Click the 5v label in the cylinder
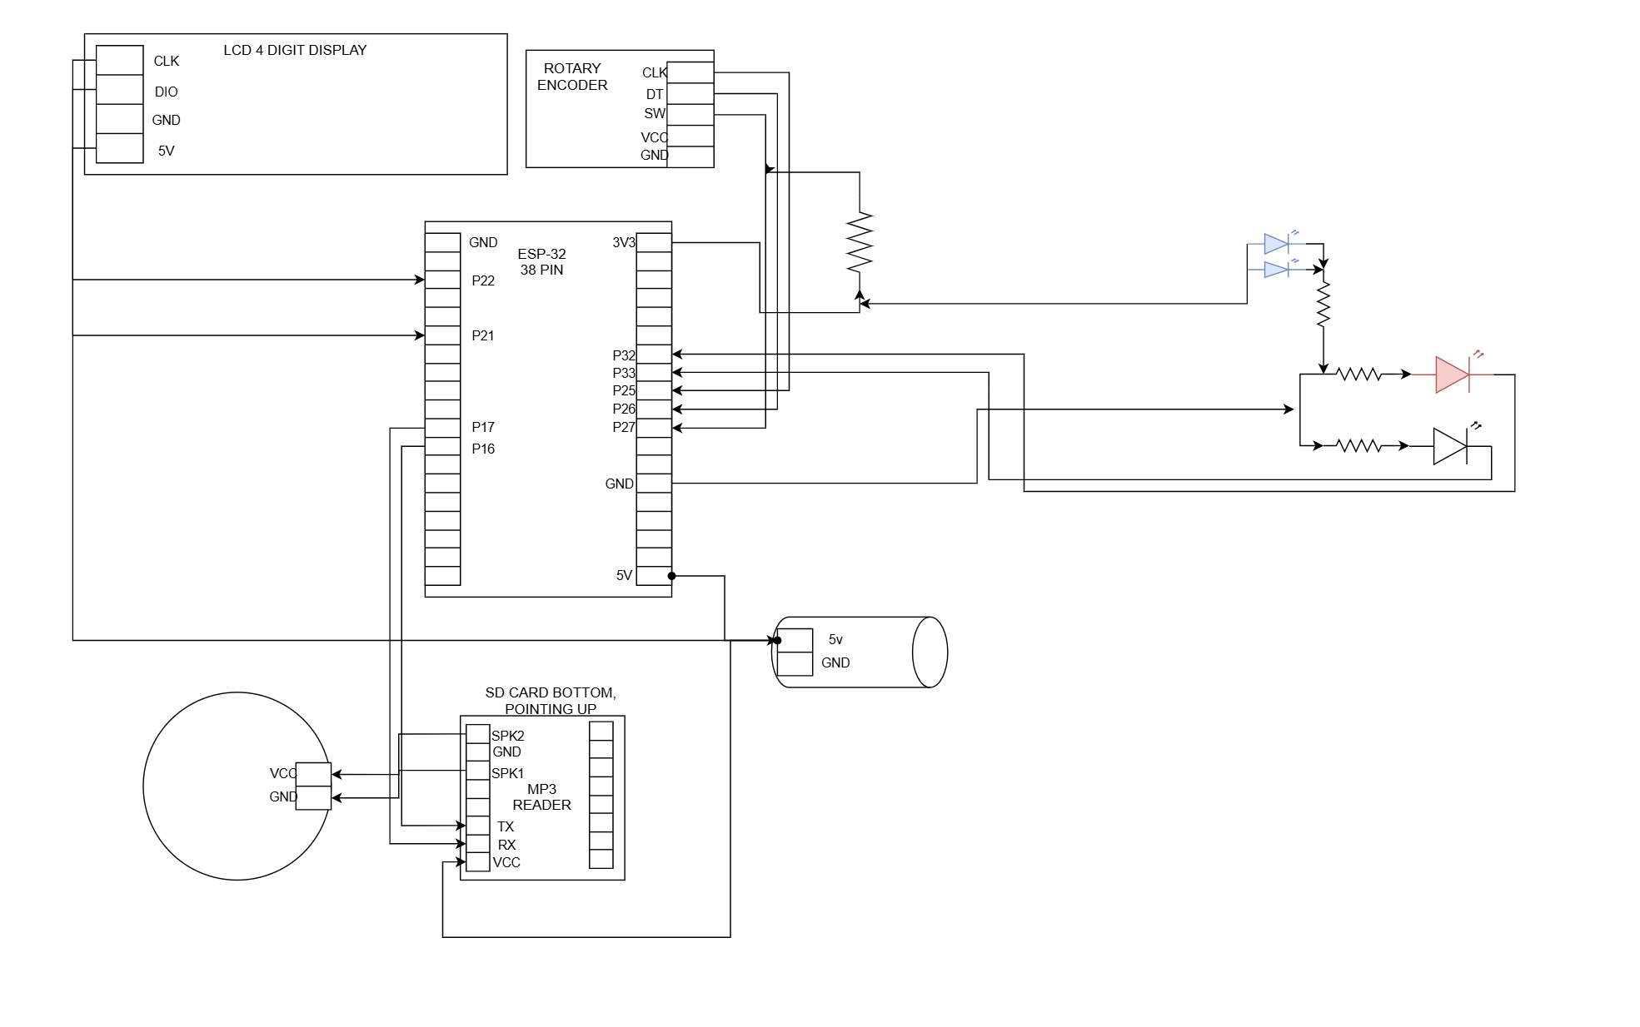Viewport: 1640px width, 1027px height. tap(835, 639)
